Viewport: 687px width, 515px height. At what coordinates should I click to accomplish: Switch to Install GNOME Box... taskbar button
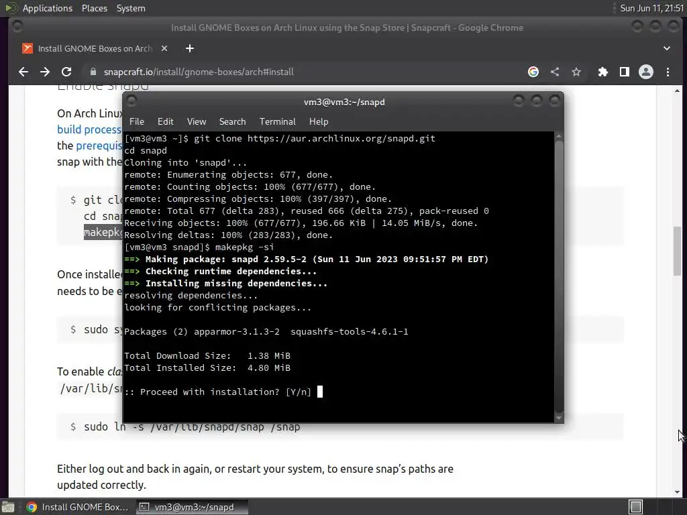tap(78, 507)
